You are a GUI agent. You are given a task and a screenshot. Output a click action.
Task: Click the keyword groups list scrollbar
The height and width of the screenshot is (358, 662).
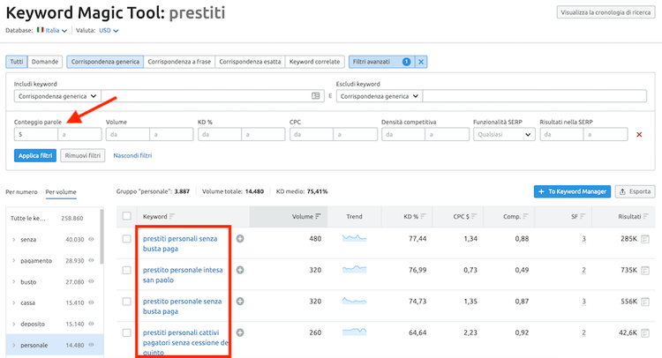pyautogui.click(x=102, y=237)
